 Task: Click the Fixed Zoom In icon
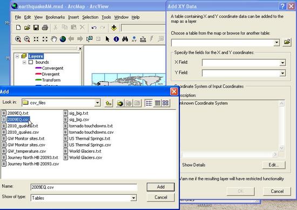coord(36,39)
